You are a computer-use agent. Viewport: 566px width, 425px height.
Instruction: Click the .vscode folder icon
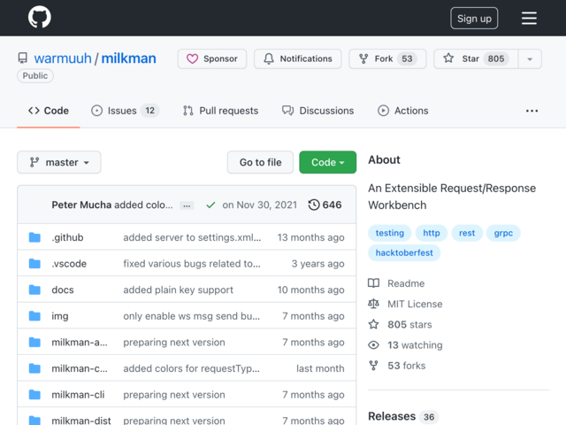(34, 264)
